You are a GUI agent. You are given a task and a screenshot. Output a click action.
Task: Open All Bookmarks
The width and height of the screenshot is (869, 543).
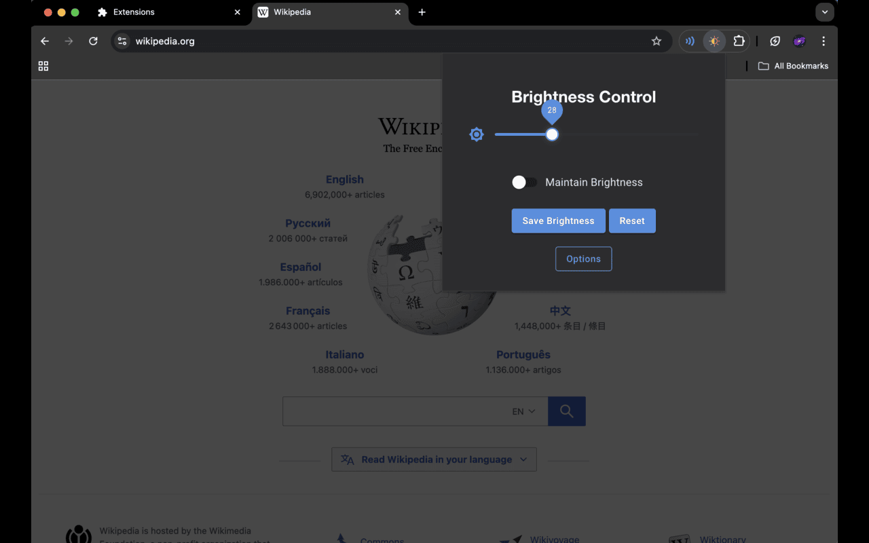pyautogui.click(x=793, y=66)
